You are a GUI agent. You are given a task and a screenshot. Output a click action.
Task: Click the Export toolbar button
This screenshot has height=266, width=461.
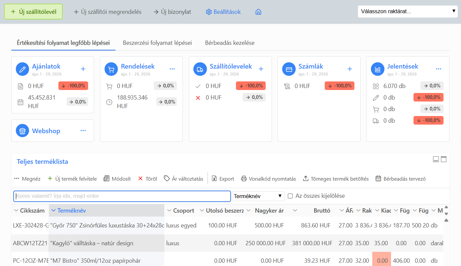(223, 179)
